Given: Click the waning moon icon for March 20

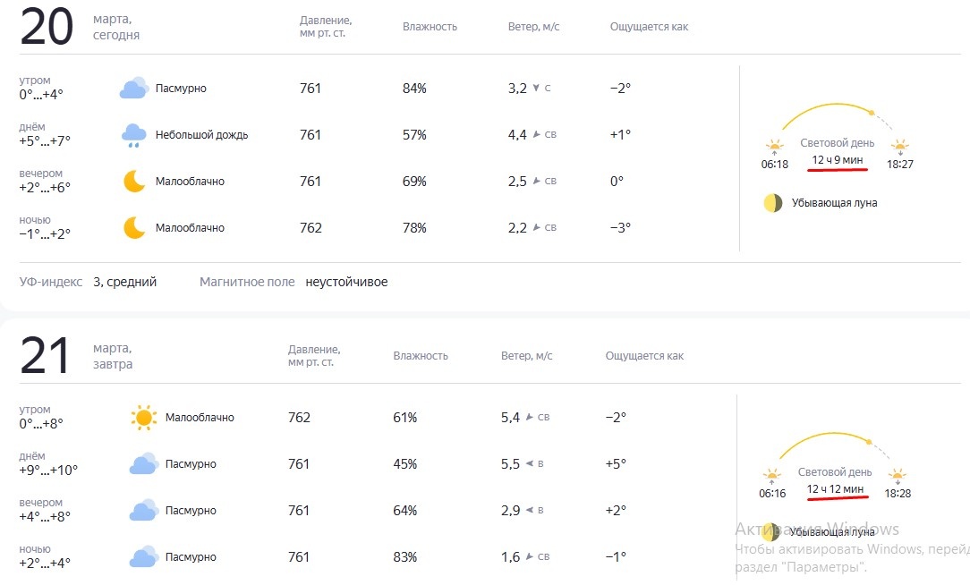Looking at the screenshot, I should pyautogui.click(x=773, y=203).
